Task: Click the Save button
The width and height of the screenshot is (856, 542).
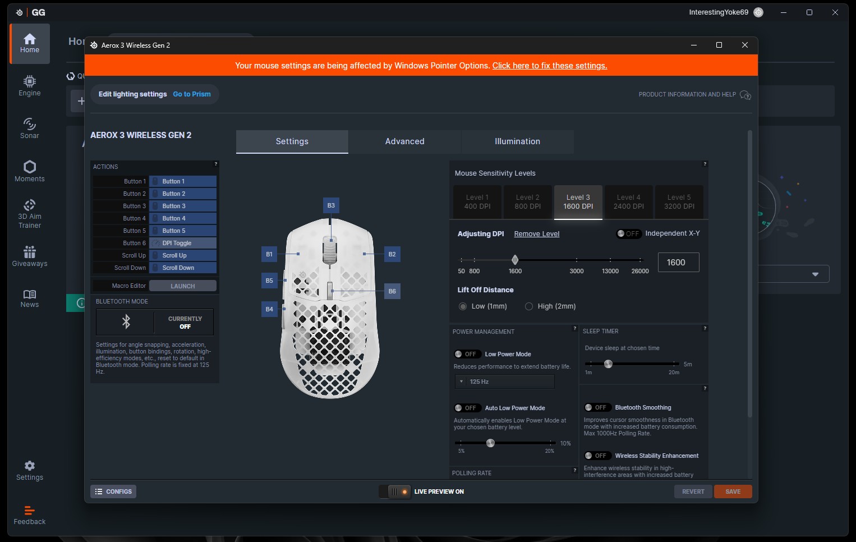Action: pos(733,492)
